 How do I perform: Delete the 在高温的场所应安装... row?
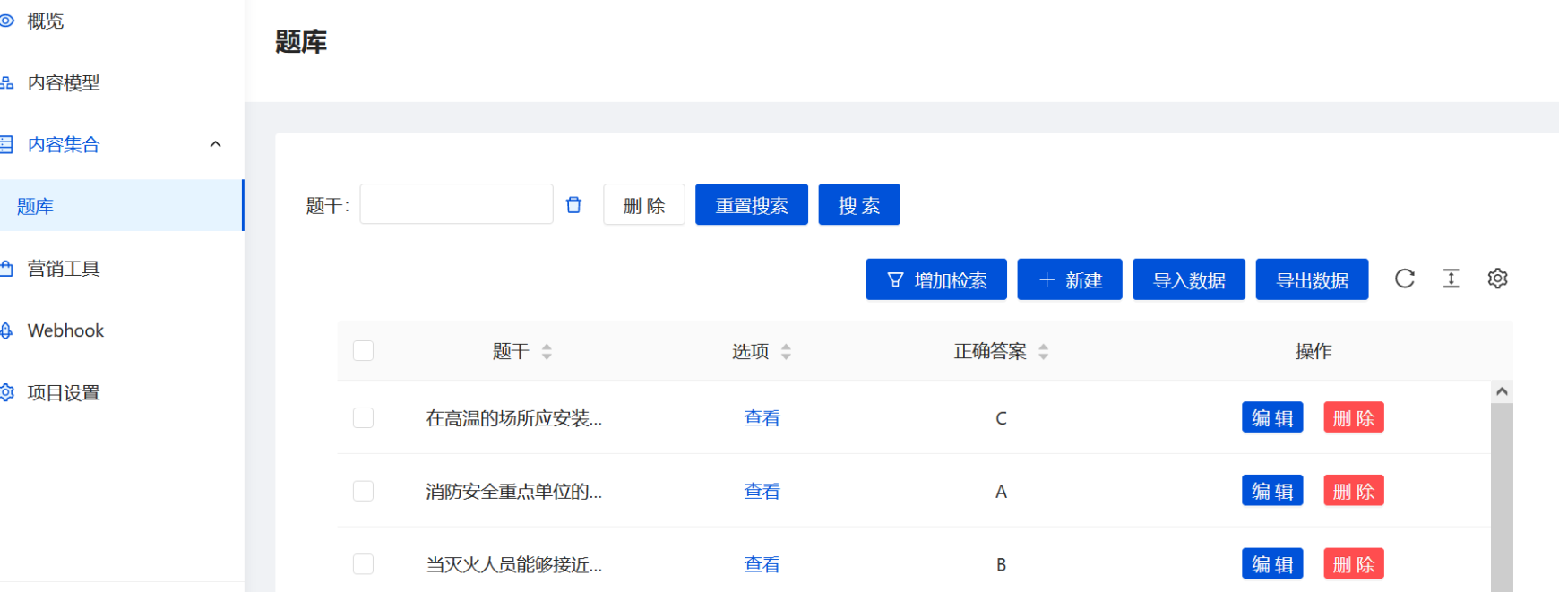1354,417
